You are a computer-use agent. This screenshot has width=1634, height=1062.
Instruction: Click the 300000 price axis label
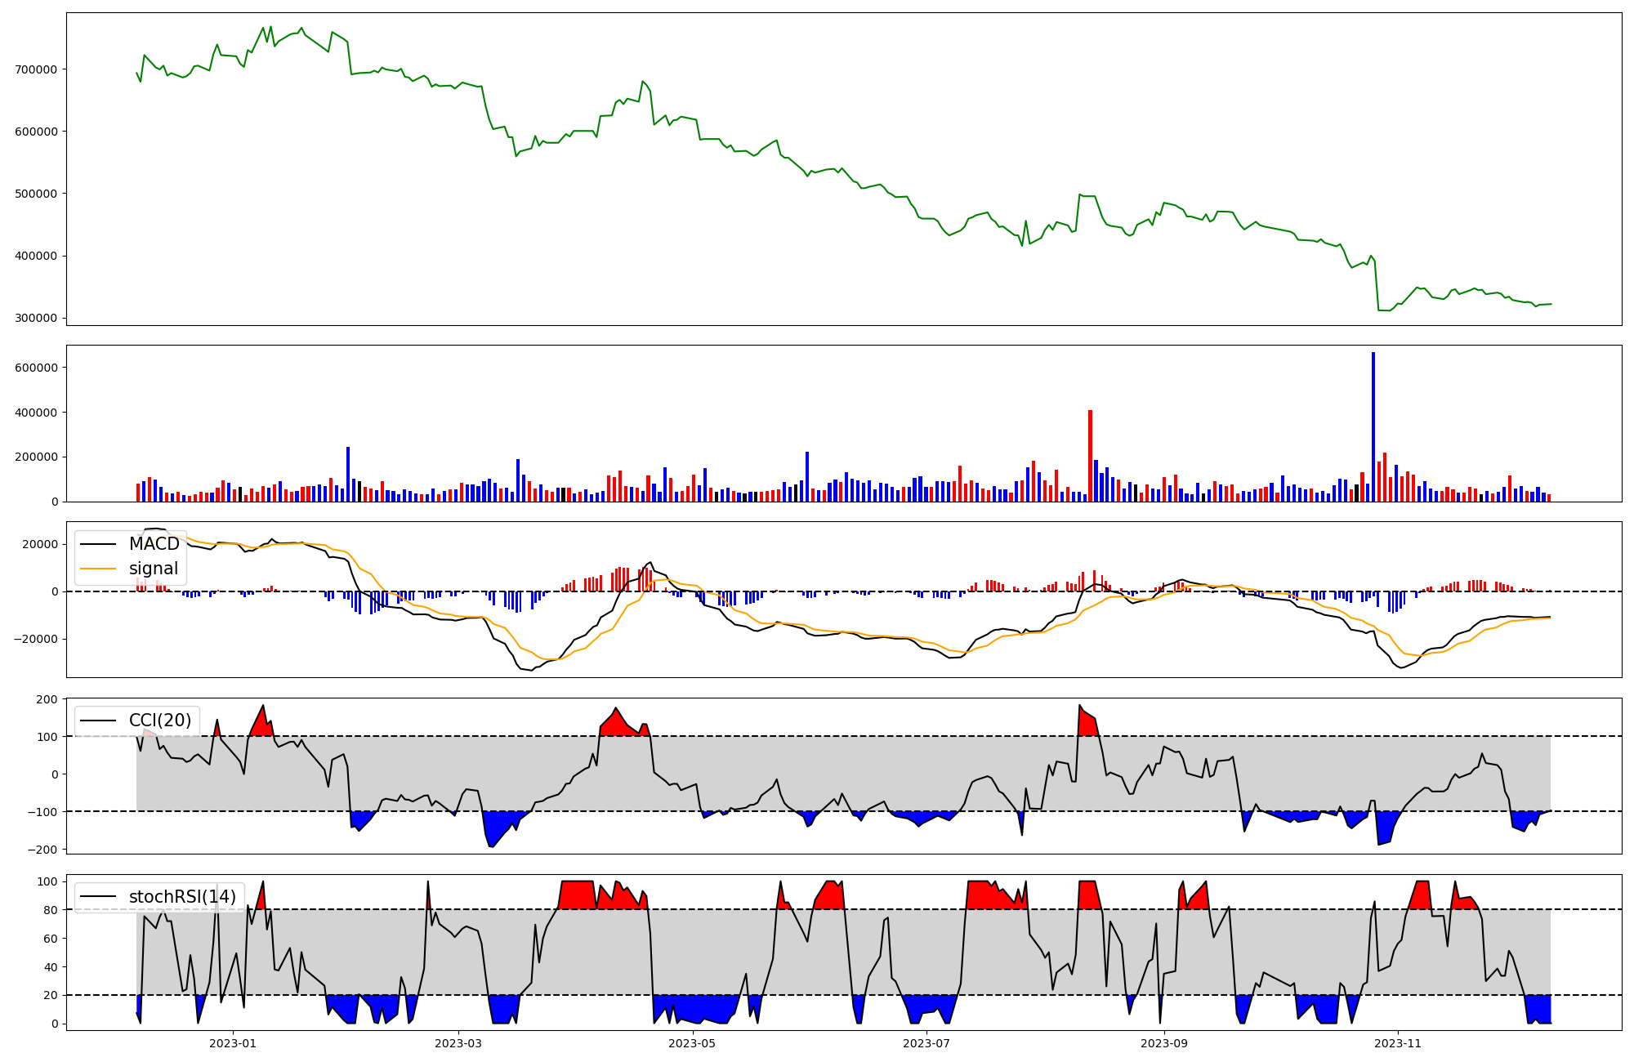tap(36, 319)
